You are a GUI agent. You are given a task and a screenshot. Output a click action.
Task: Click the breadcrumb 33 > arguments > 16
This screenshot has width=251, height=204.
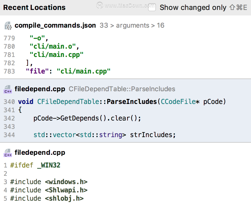click(x=132, y=25)
